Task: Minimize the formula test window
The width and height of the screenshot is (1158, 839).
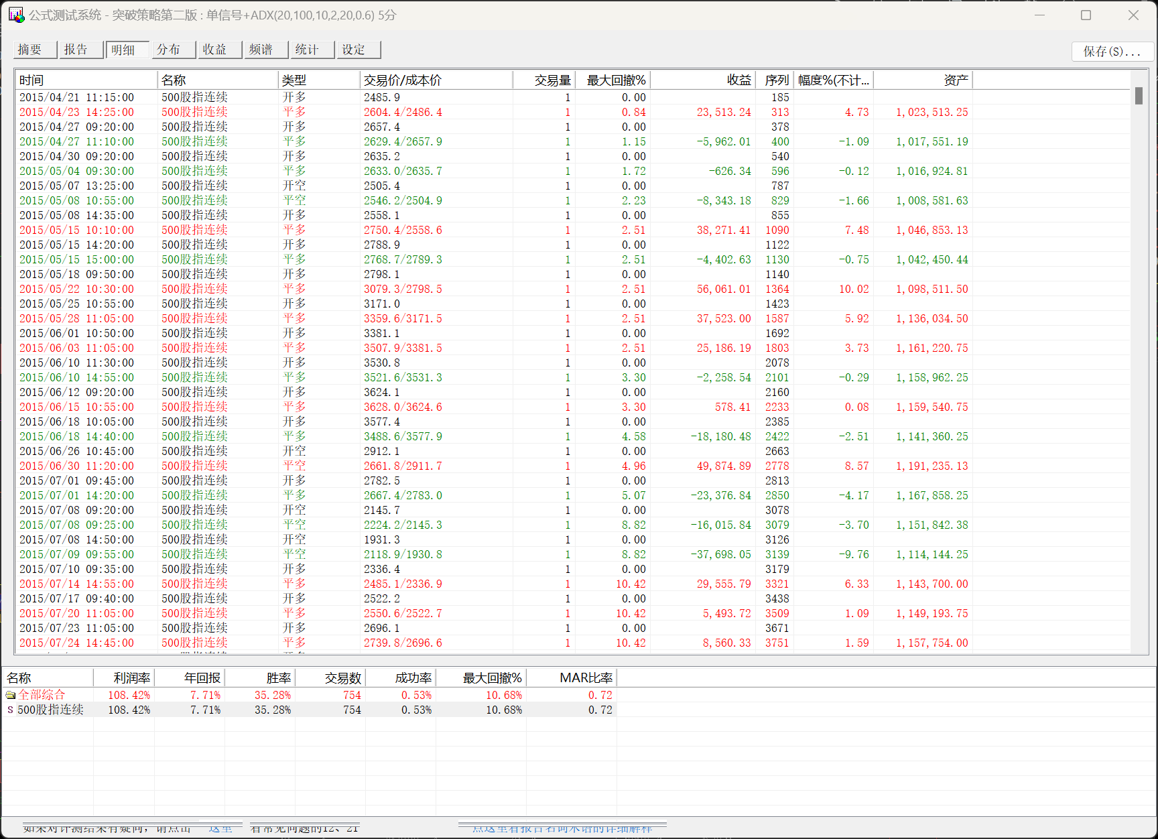Action: tap(1039, 15)
